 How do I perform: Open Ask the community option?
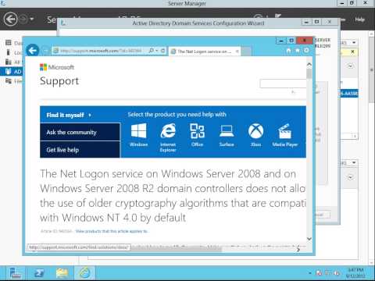point(80,132)
